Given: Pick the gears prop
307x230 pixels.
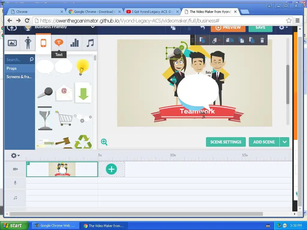Looking at the screenshot, I should click(x=83, y=118).
